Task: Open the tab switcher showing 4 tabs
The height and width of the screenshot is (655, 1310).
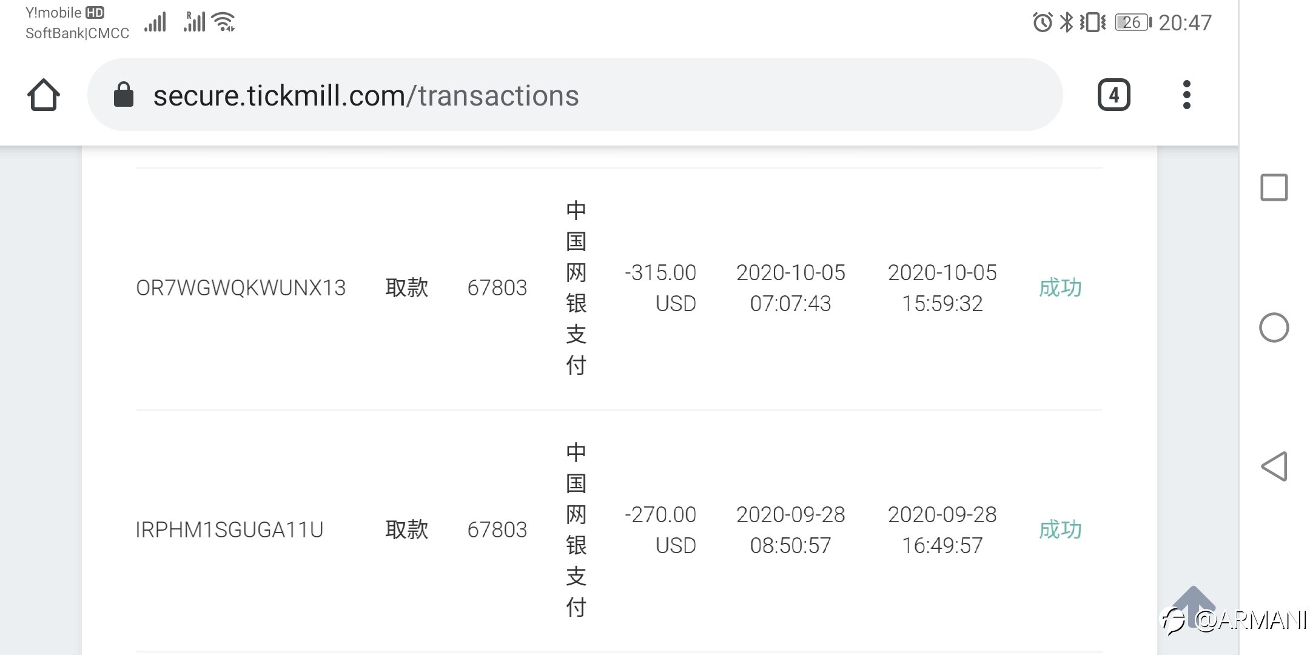Action: click(1114, 95)
